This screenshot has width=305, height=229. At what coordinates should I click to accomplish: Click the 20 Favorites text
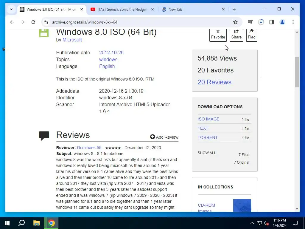tap(216, 70)
